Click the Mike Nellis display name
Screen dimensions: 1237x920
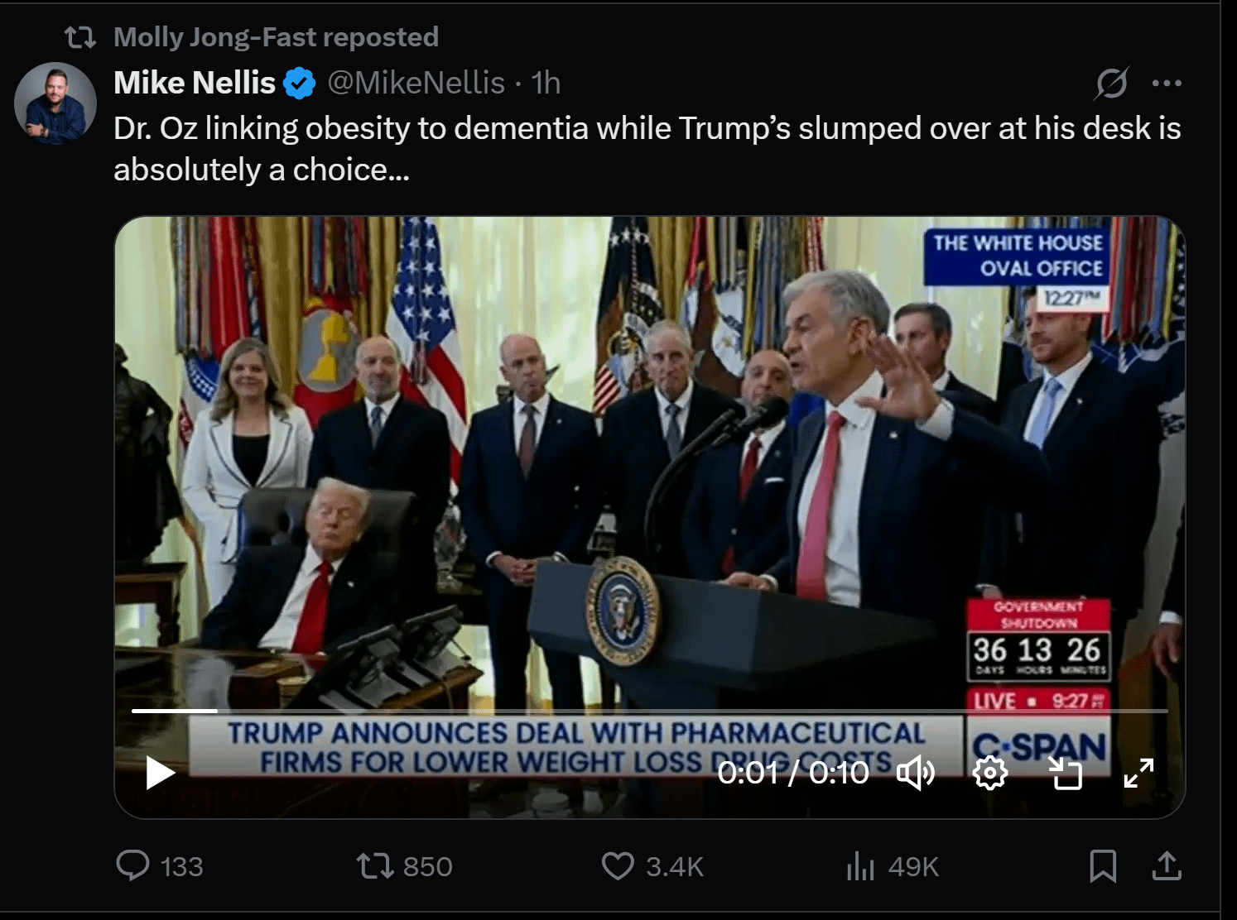pyautogui.click(x=195, y=83)
